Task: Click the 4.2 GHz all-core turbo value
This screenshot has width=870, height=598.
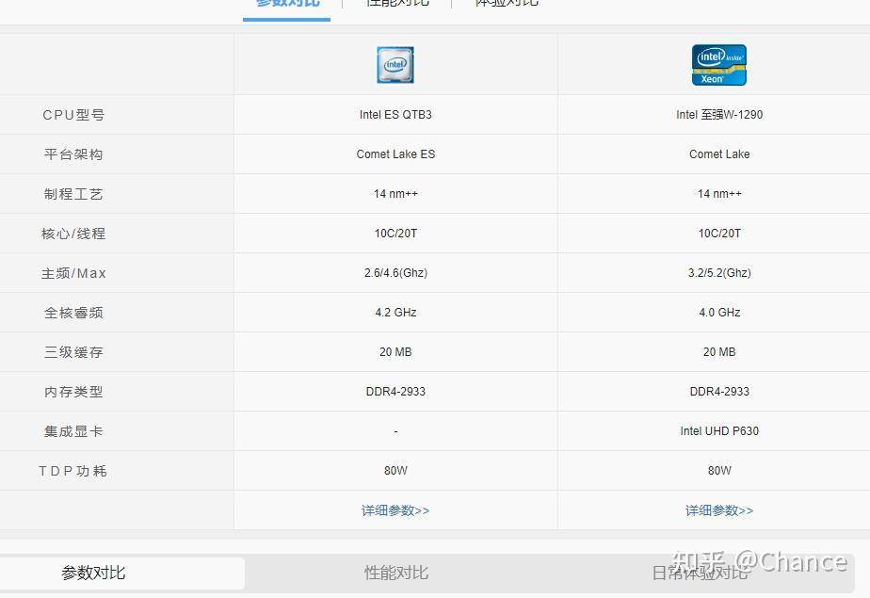Action: click(x=395, y=313)
